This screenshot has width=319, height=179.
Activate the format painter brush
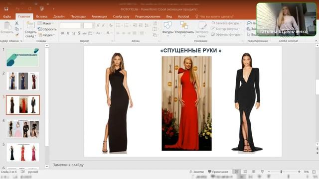pyautogui.click(x=17, y=35)
